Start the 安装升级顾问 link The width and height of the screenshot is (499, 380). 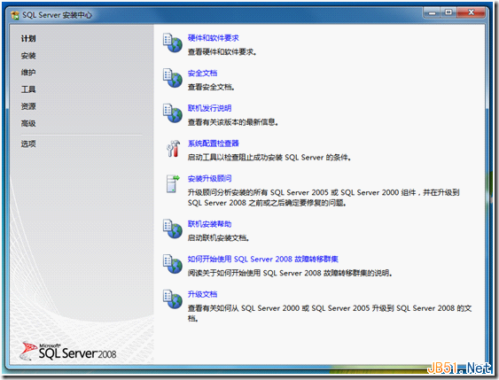pos(209,179)
